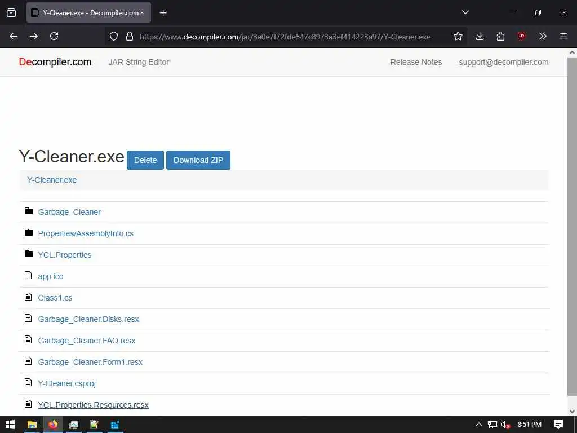Click the scrollbar down arrow
Image resolution: width=577 pixels, height=433 pixels.
572,412
